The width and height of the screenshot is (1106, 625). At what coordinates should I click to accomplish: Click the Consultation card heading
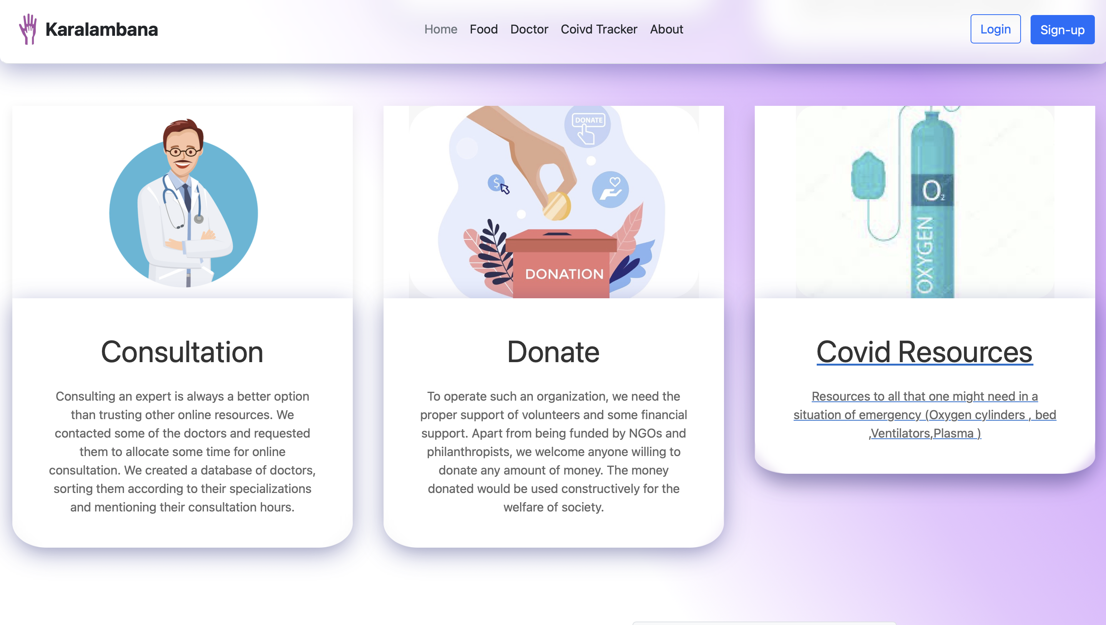pos(182,352)
